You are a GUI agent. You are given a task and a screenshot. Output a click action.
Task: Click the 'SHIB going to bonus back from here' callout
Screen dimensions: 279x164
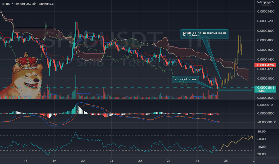point(204,34)
